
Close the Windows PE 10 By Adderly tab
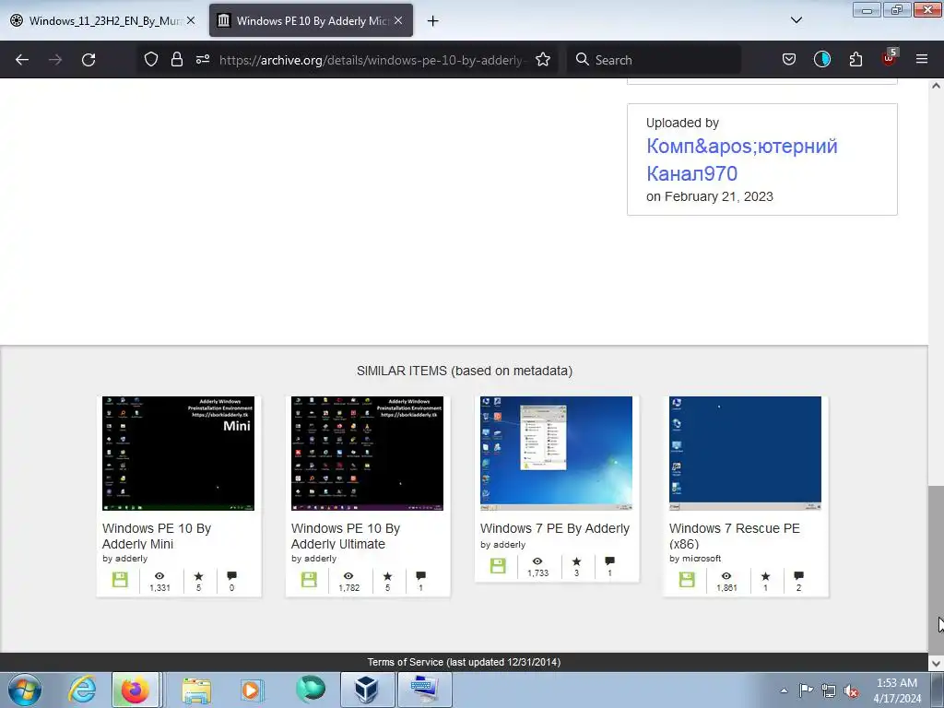click(398, 20)
